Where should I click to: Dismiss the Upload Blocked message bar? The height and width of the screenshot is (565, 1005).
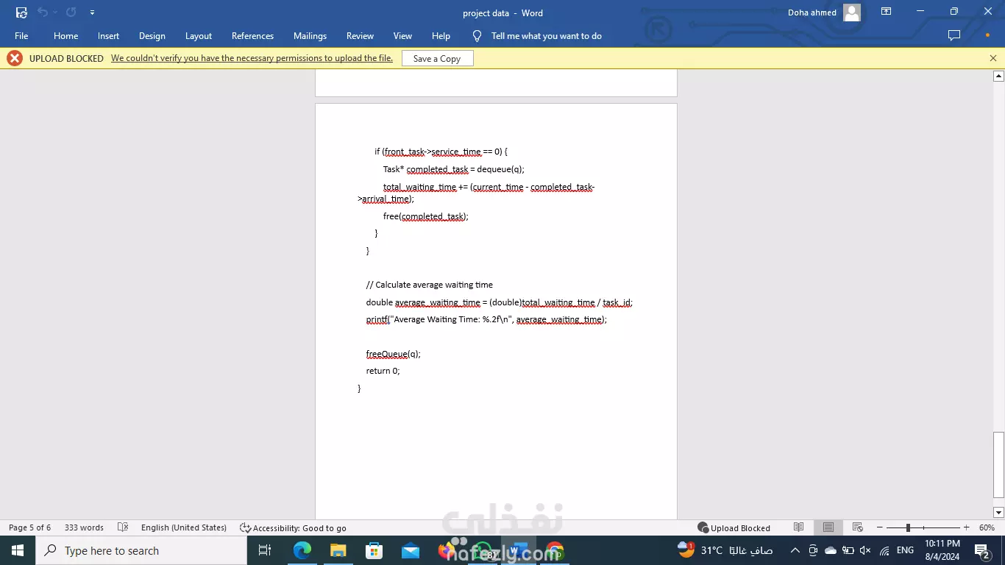coord(992,58)
